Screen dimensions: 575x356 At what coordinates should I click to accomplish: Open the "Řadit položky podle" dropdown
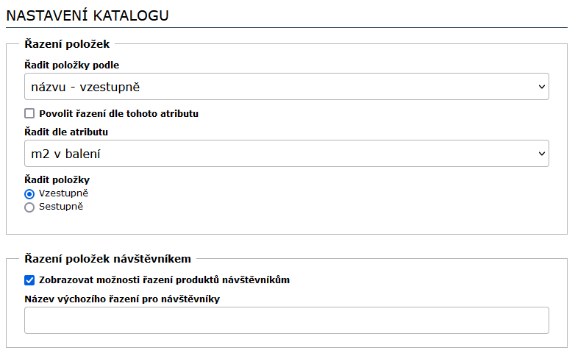click(x=286, y=87)
